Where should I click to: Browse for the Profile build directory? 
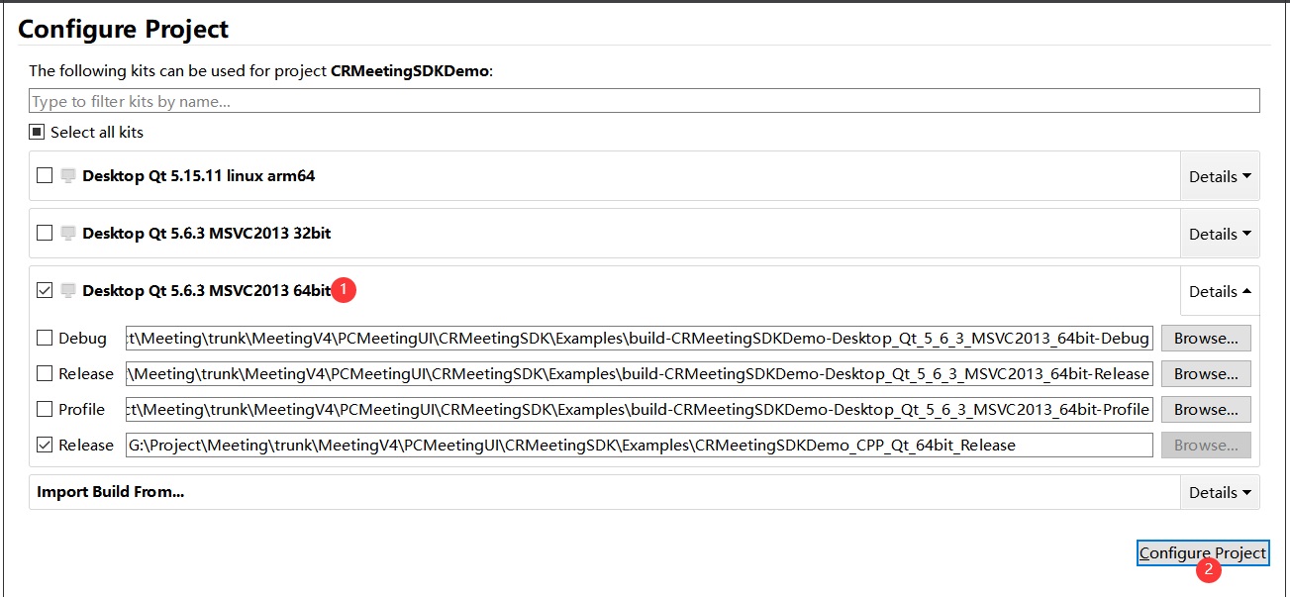point(1205,410)
